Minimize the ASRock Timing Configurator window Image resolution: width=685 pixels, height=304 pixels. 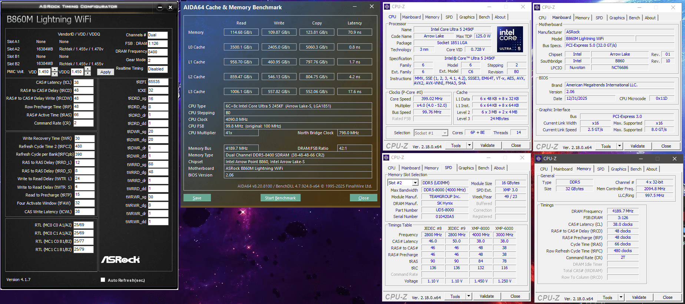(160, 7)
